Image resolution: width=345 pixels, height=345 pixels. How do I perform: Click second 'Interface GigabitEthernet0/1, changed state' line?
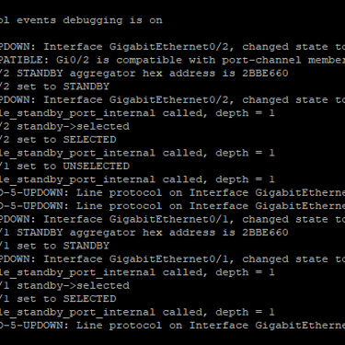pos(172,259)
